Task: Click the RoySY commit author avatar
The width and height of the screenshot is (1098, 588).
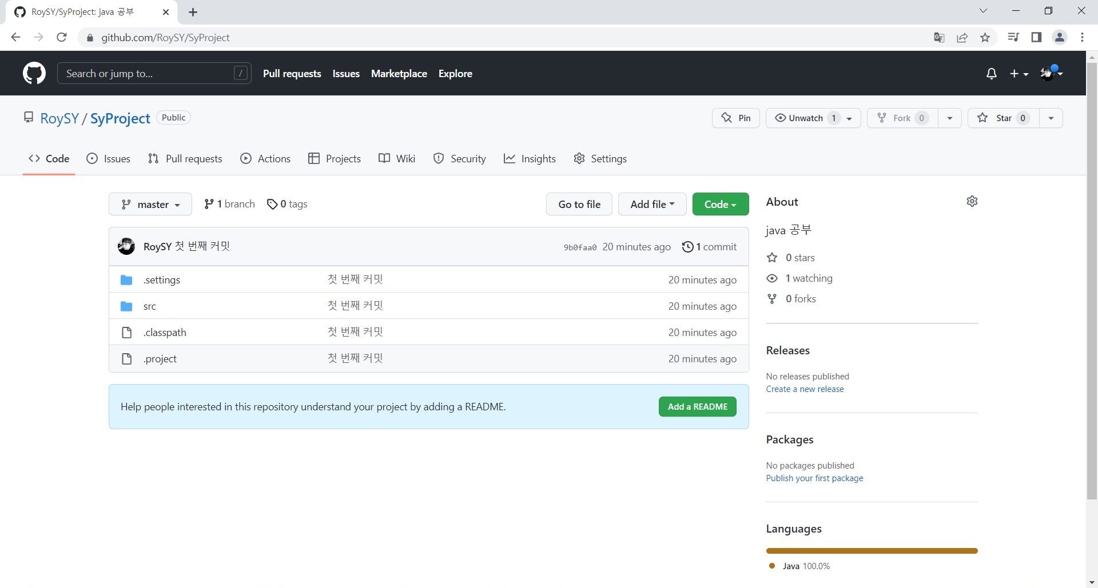Action: [x=126, y=246]
